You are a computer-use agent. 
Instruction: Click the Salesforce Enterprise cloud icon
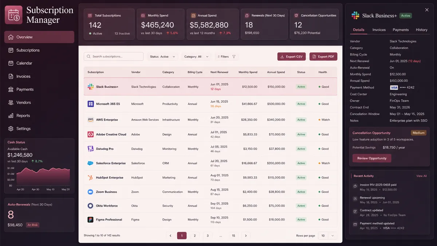click(91, 163)
